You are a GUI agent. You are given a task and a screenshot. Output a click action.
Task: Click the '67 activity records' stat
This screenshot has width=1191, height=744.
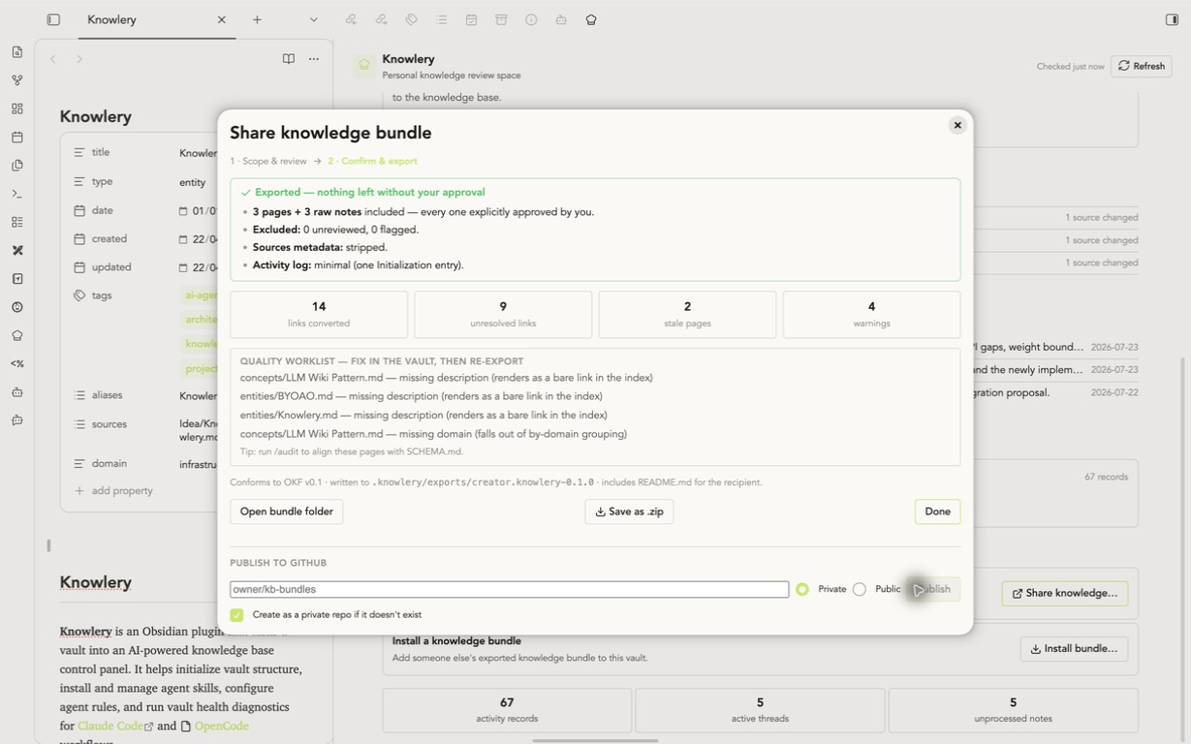tap(507, 710)
